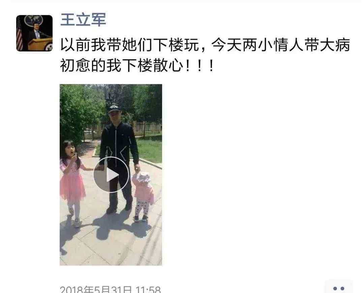Play the video in the post
The width and height of the screenshot is (364, 293).
pos(111,175)
